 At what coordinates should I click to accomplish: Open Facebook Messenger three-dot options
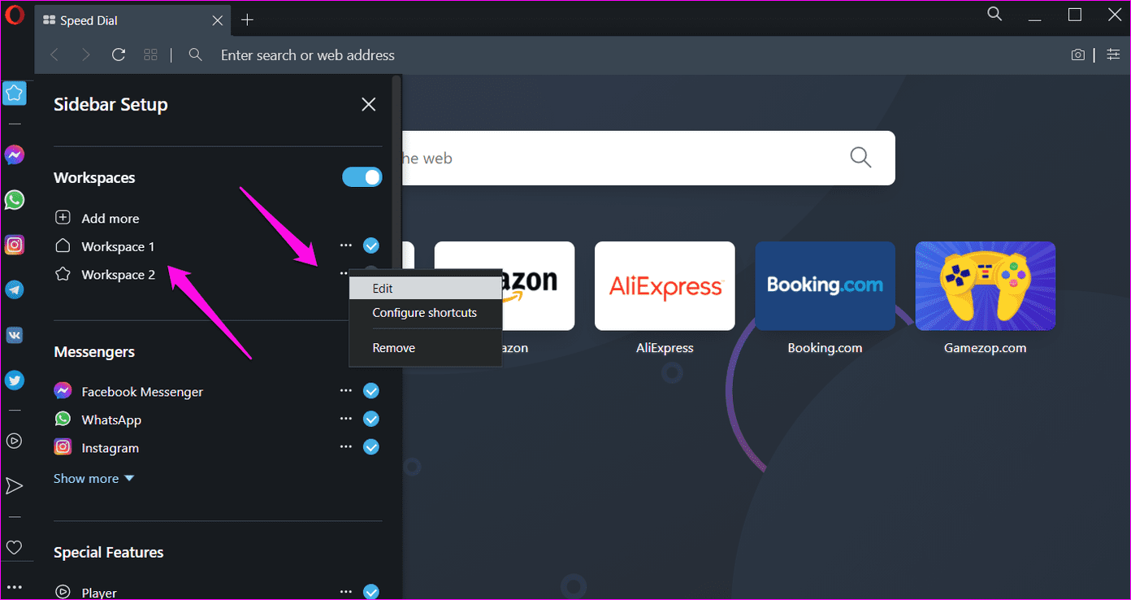(x=346, y=391)
